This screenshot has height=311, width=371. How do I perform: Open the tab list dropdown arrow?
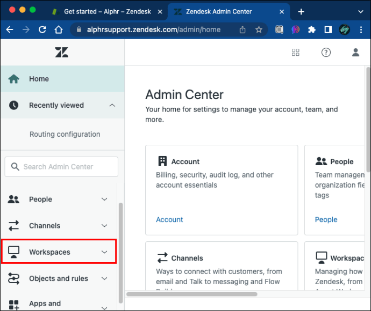[x=360, y=12]
